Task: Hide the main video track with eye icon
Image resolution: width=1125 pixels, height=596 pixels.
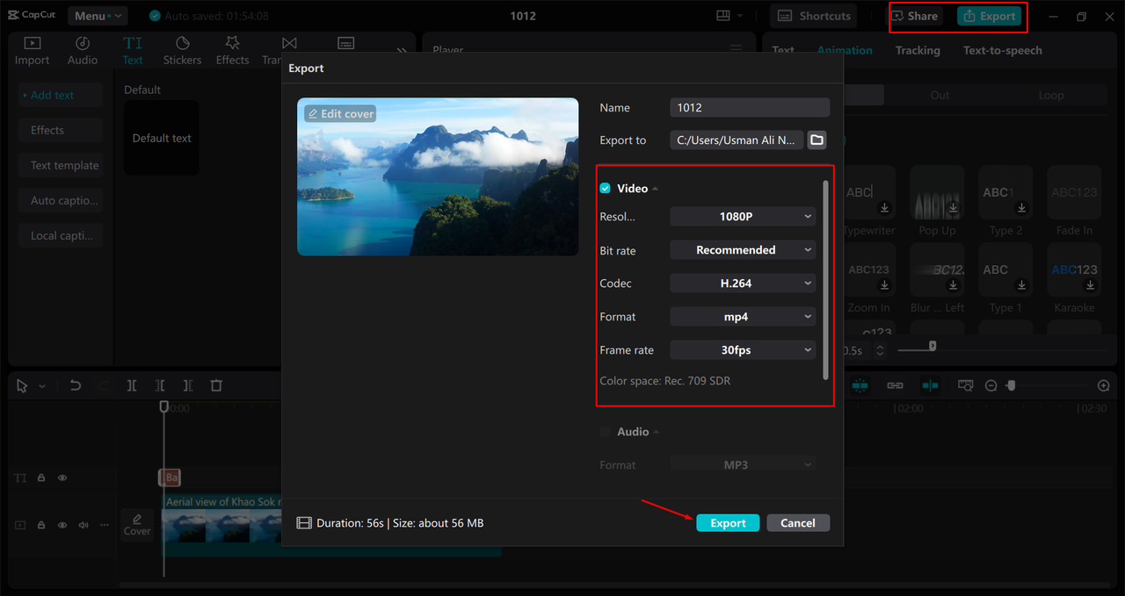Action: click(x=62, y=525)
